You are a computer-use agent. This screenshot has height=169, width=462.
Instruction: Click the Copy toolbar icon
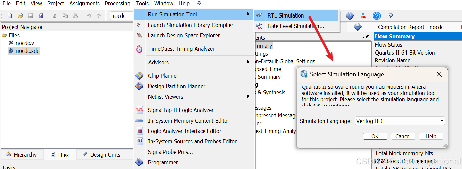pyautogui.click(x=65, y=16)
